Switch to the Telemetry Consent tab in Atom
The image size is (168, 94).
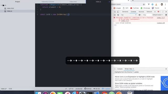tap(48, 2)
